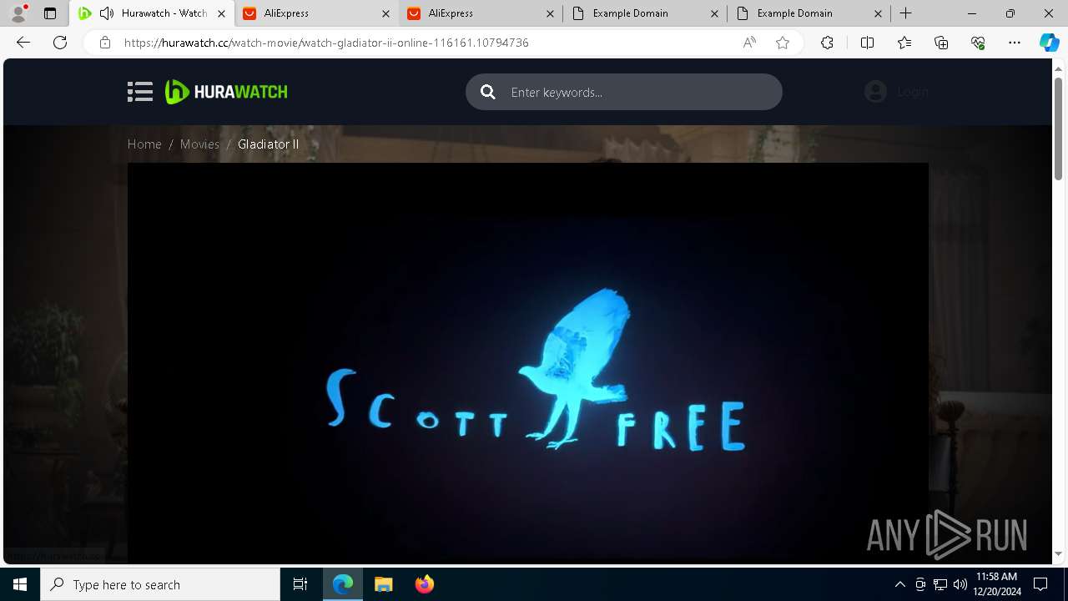View site information lock icon
The width and height of the screenshot is (1068, 601).
(x=104, y=43)
